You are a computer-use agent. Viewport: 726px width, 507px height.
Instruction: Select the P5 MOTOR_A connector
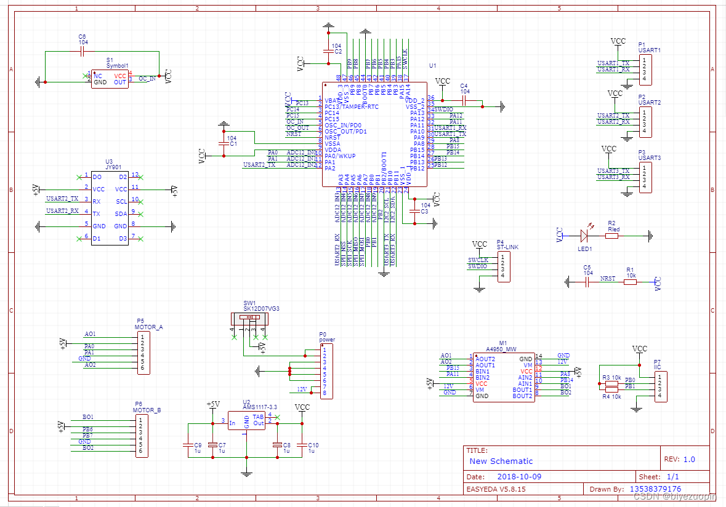pyautogui.click(x=143, y=353)
